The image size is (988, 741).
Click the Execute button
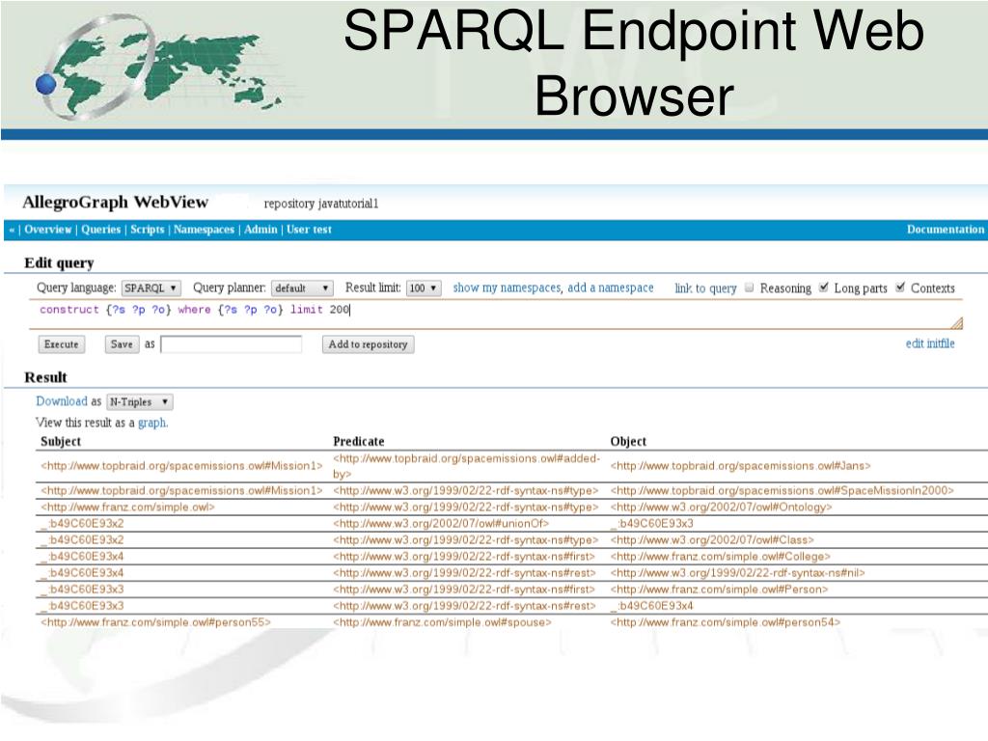point(62,344)
